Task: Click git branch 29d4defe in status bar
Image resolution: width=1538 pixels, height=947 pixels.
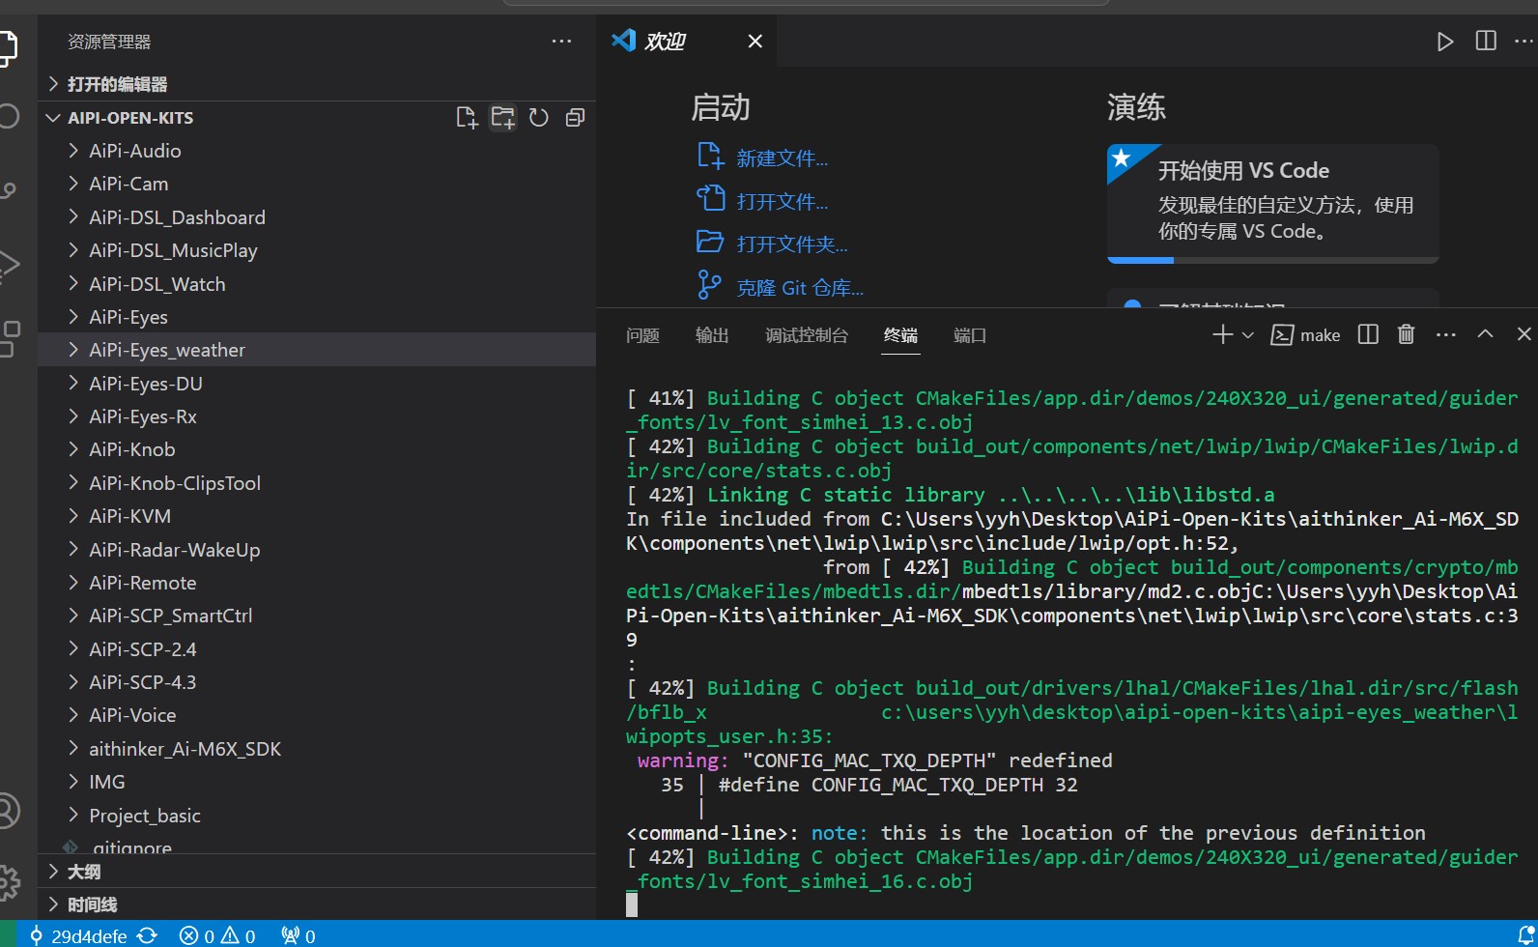Action: coord(77,935)
